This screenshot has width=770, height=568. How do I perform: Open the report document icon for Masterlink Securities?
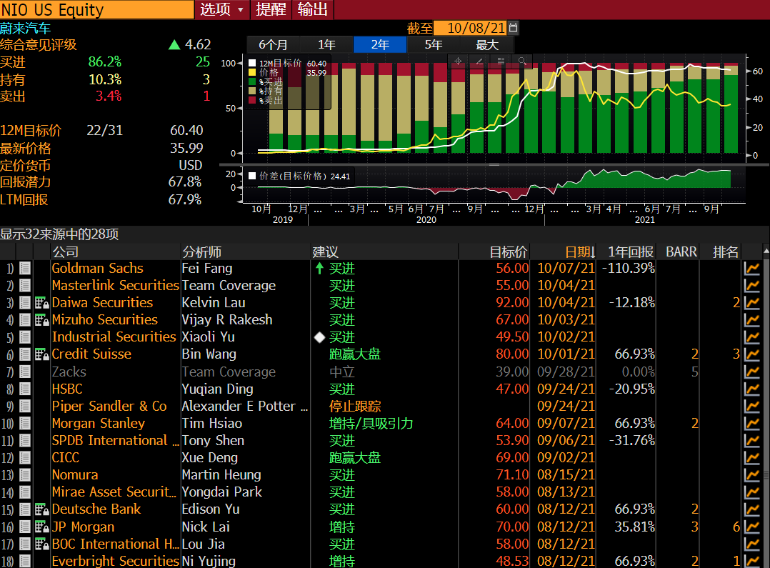point(25,286)
